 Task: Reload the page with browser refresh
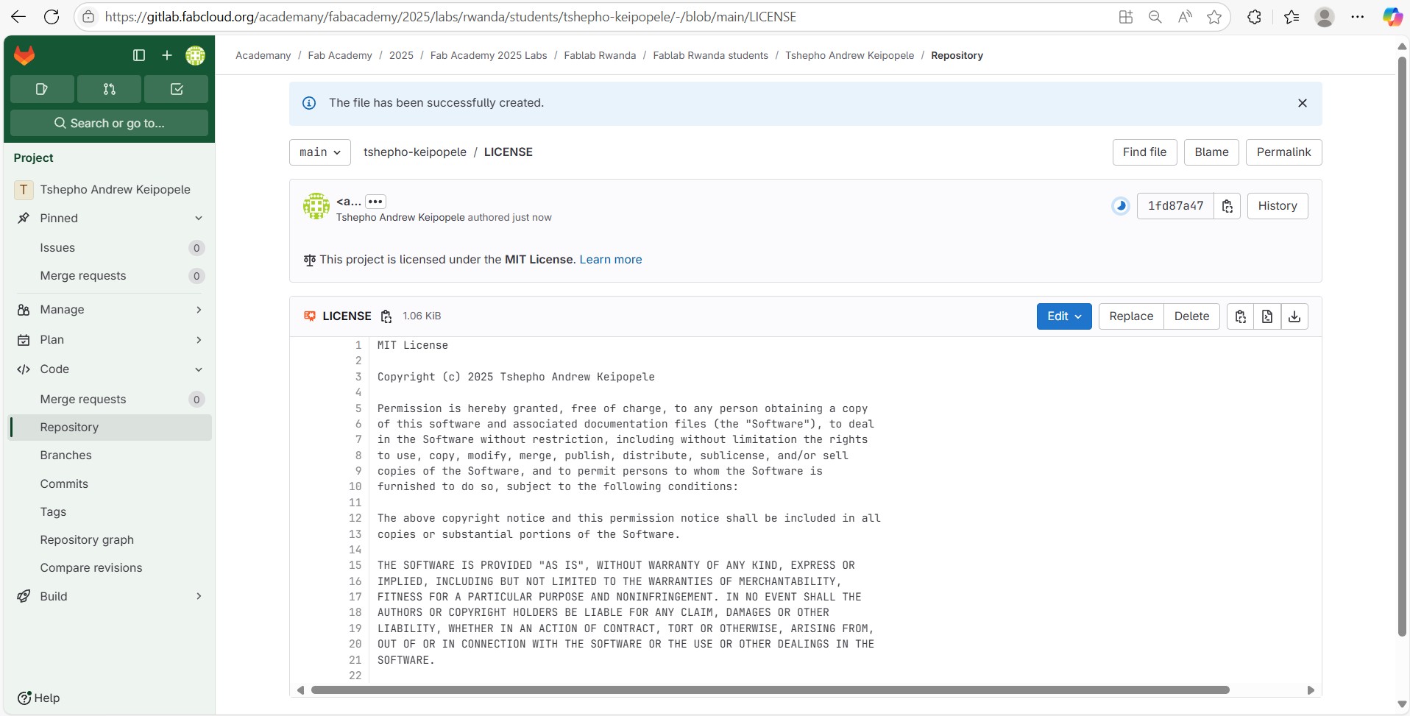(52, 17)
